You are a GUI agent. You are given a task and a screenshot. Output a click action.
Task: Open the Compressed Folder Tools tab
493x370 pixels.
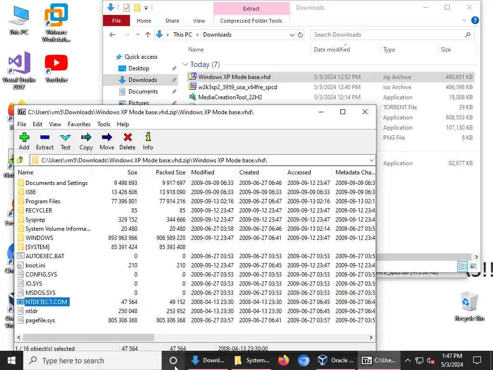251,21
